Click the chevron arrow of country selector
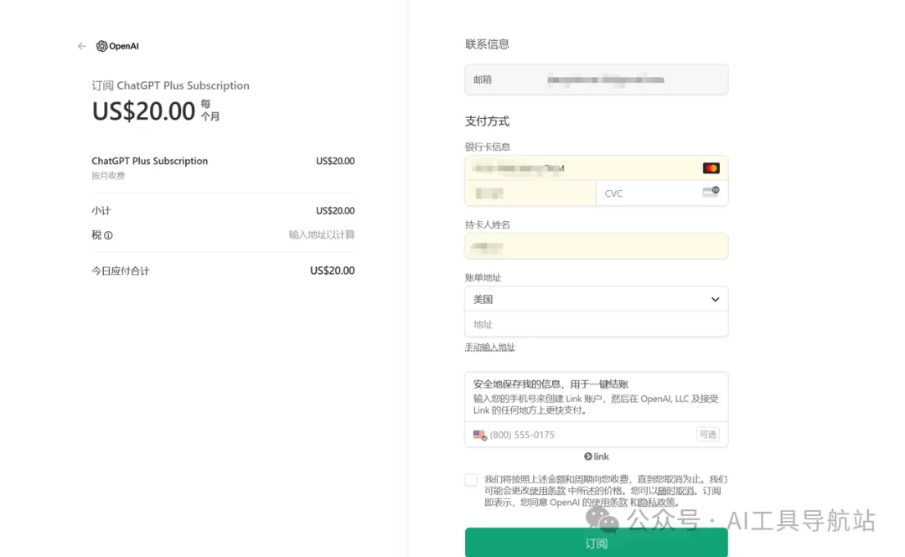 coord(715,299)
